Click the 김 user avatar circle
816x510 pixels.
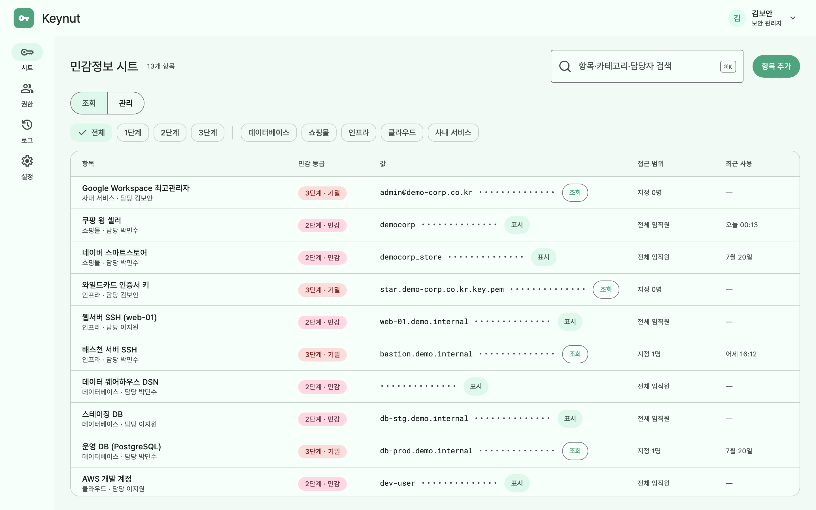pos(737,18)
